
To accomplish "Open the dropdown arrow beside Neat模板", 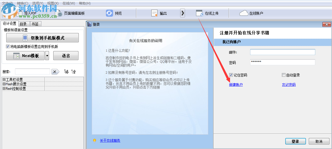I will pos(47,56).
